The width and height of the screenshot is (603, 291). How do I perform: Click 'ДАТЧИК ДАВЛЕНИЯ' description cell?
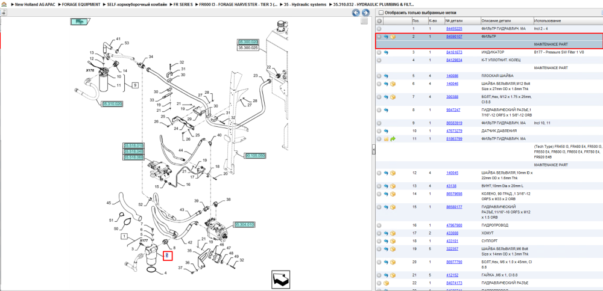pyautogui.click(x=499, y=131)
